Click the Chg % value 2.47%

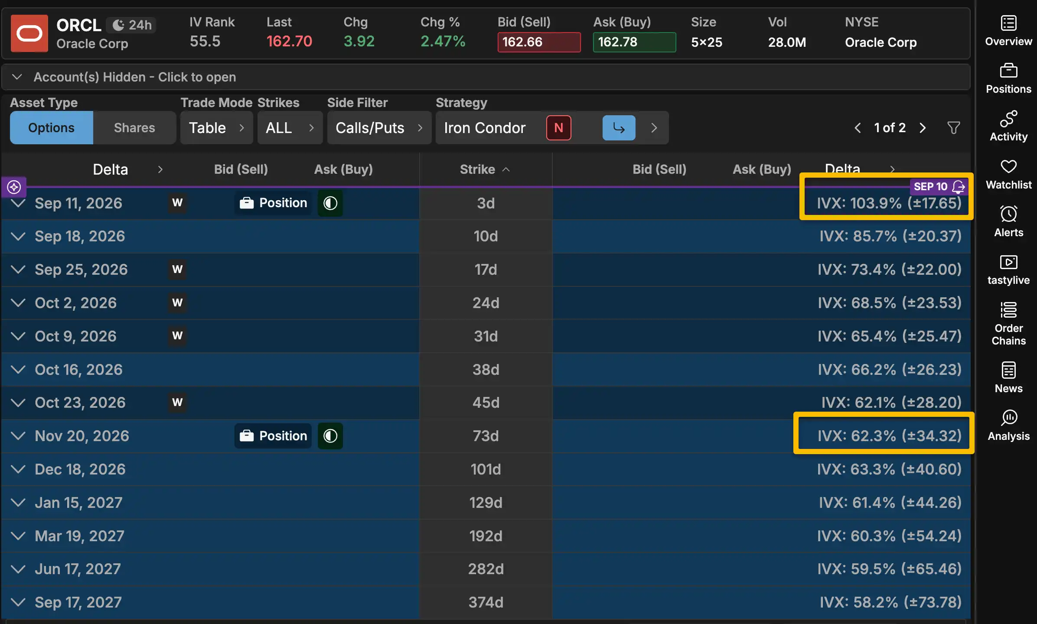443,41
